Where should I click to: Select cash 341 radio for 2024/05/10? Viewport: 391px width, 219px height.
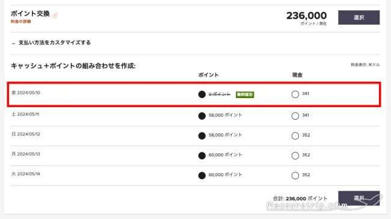point(295,94)
